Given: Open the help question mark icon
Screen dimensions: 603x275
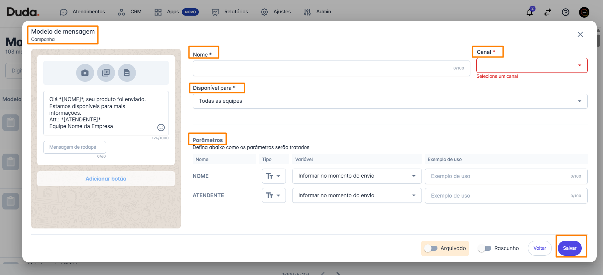Looking at the screenshot, I should pyautogui.click(x=565, y=12).
